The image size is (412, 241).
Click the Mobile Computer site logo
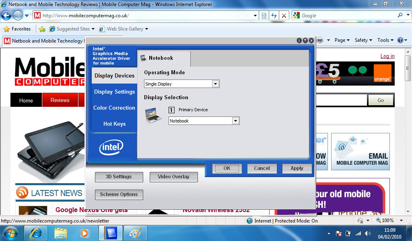coord(49,71)
